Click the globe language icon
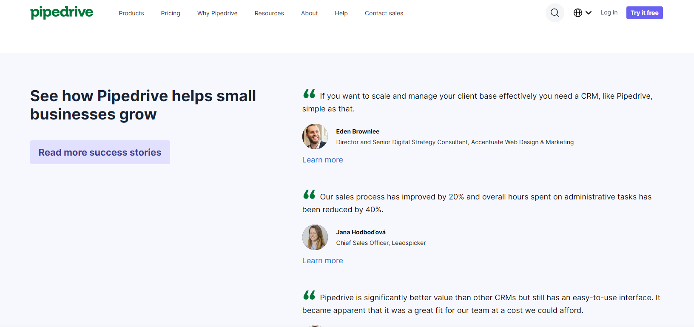 (577, 13)
